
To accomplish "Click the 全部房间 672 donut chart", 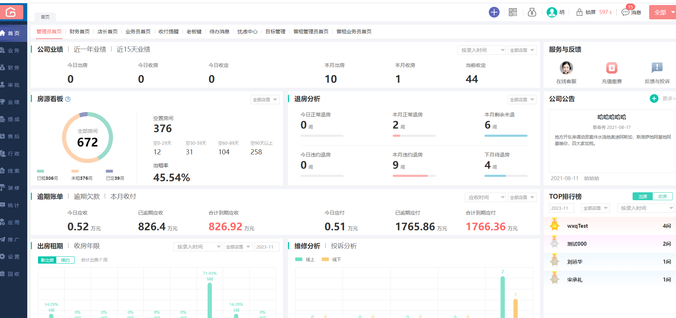I will tap(88, 138).
